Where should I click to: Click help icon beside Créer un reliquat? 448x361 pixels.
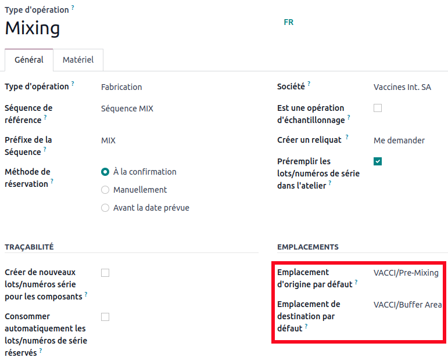click(x=347, y=138)
